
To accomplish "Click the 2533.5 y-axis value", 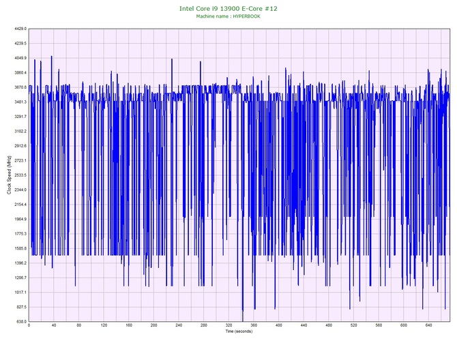I will click(x=20, y=175).
